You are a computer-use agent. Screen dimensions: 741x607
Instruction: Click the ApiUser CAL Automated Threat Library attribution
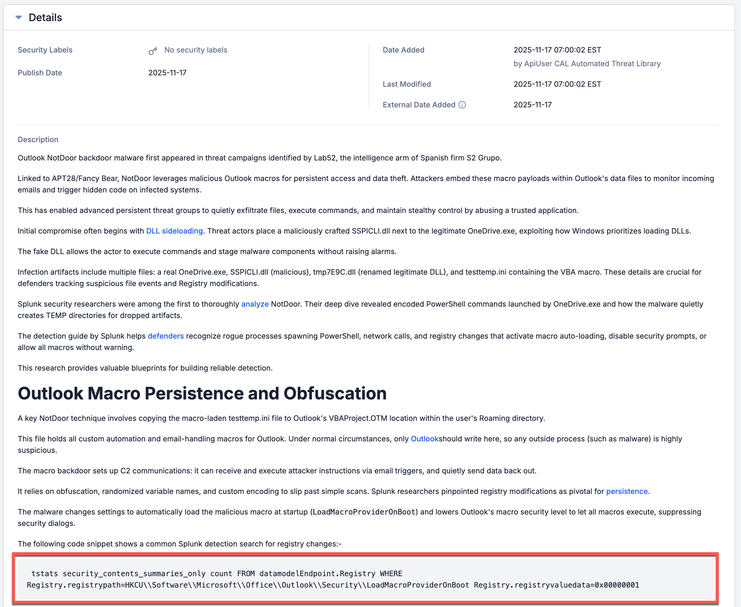tap(588, 64)
